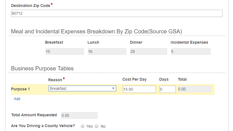Click the Total Amount Requested field
Screen dimensions: 233x131
pos(80,115)
